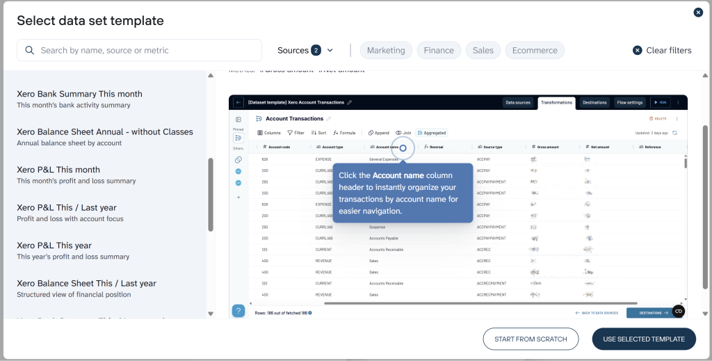This screenshot has width=712, height=361.
Task: Click the Source type column header
Action: click(489, 147)
